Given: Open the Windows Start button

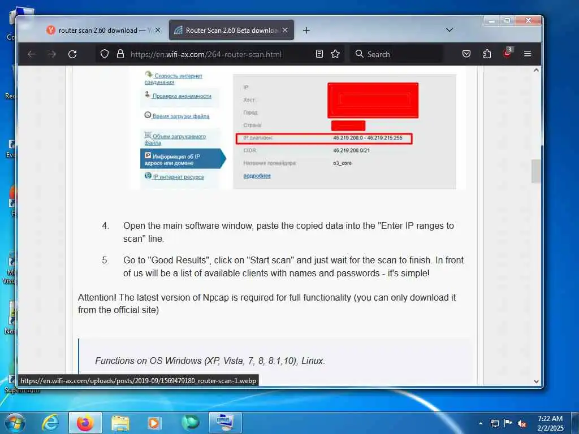Looking at the screenshot, I should (x=15, y=423).
